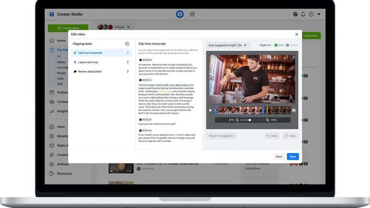Switch to Instagram via header icon
This screenshot has height=208, width=370.
[192, 14]
